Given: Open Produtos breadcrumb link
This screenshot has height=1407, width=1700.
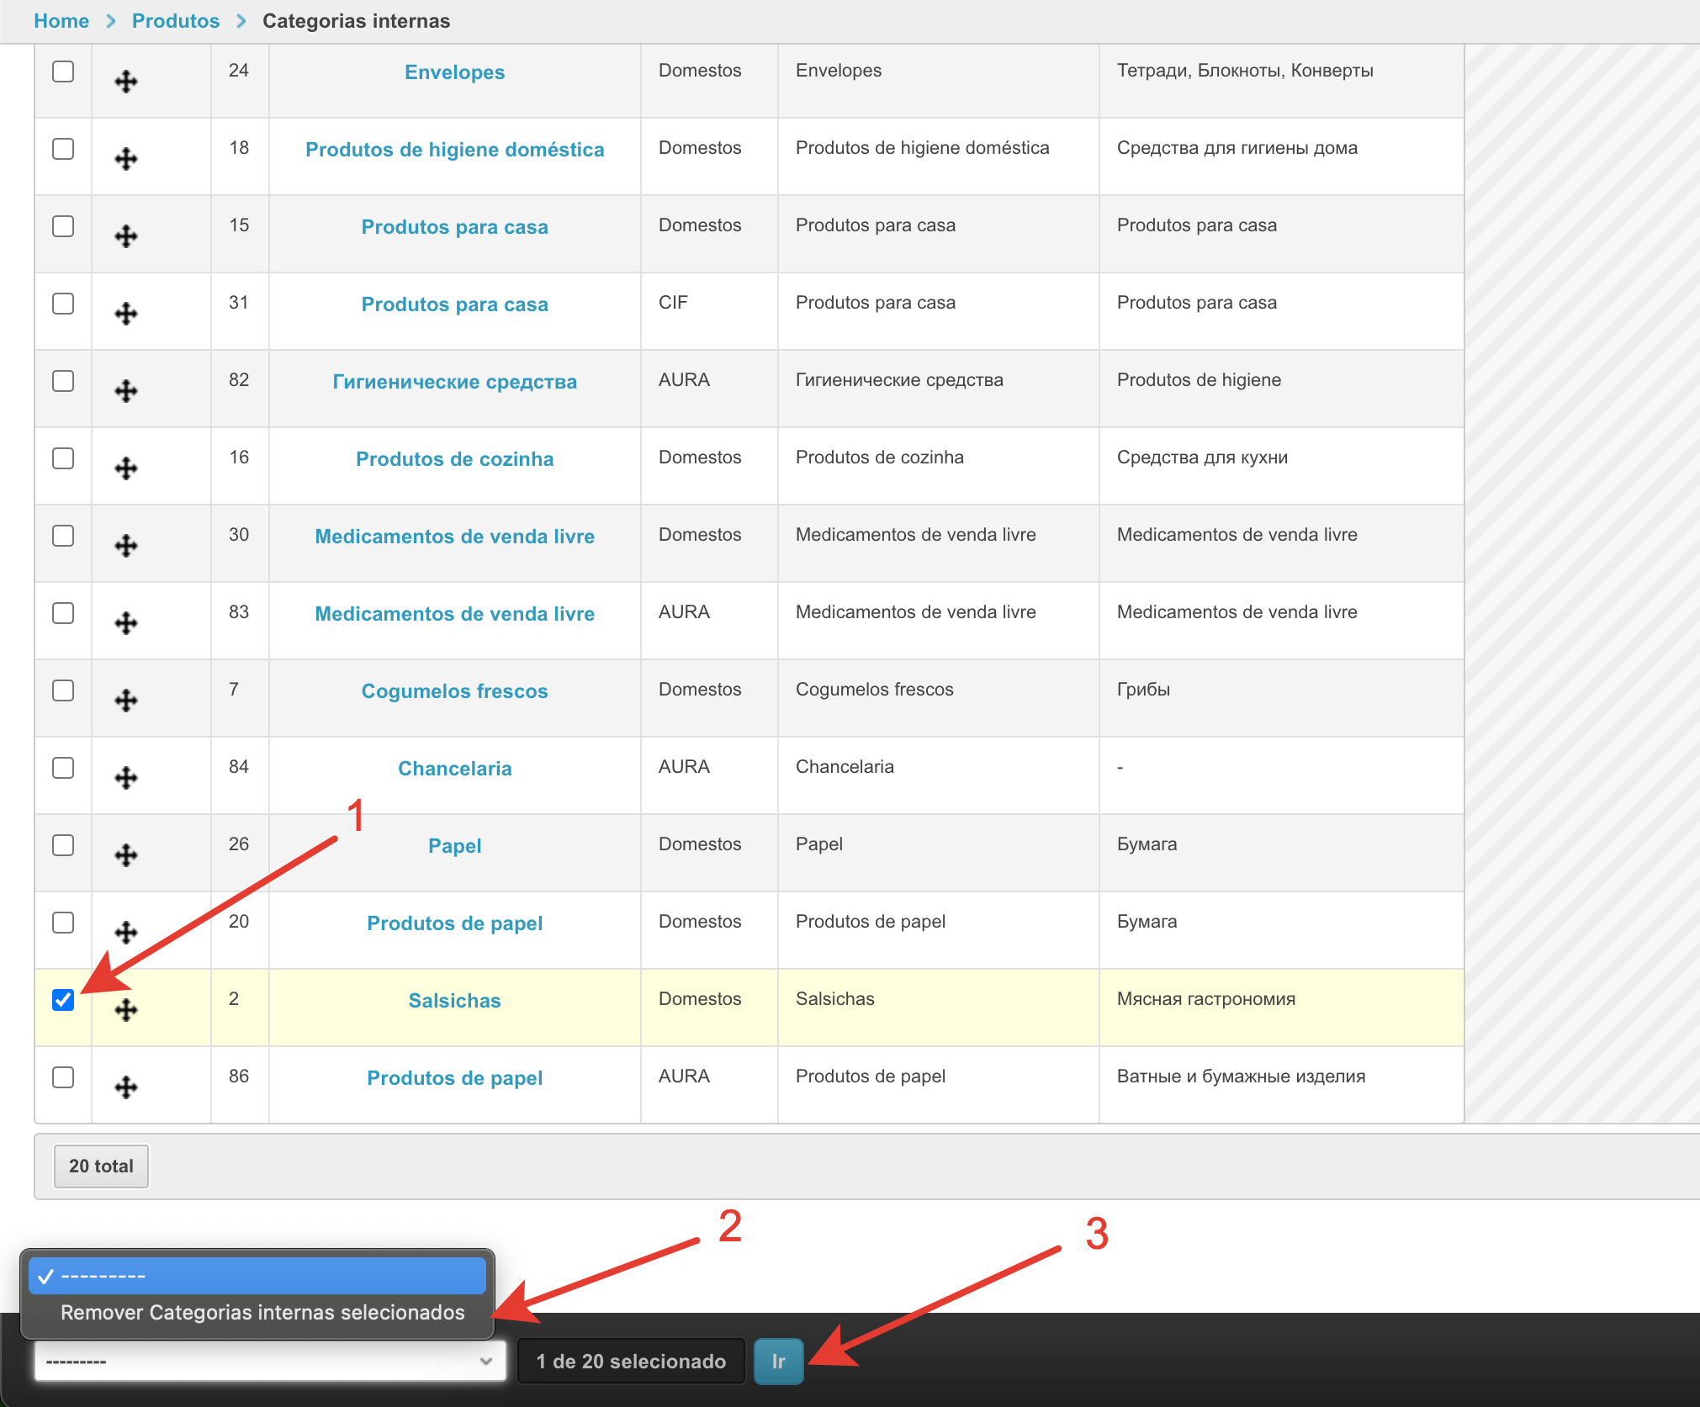Looking at the screenshot, I should click(x=176, y=21).
